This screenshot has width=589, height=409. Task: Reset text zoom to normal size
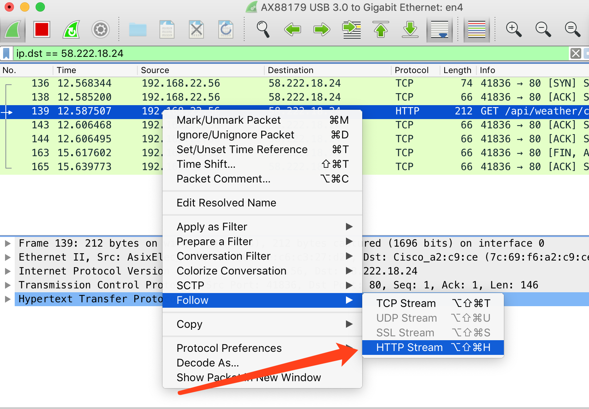[573, 29]
